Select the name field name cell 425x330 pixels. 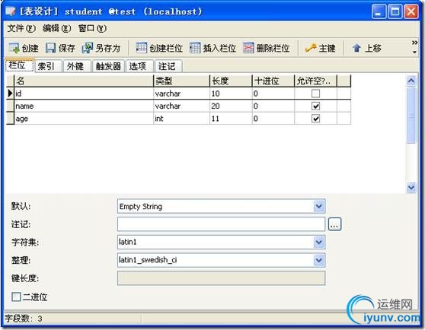pyautogui.click(x=84, y=106)
